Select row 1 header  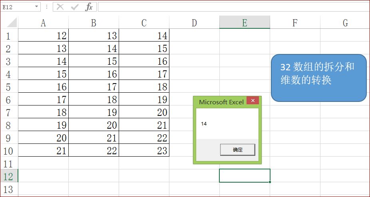[x=9, y=35]
